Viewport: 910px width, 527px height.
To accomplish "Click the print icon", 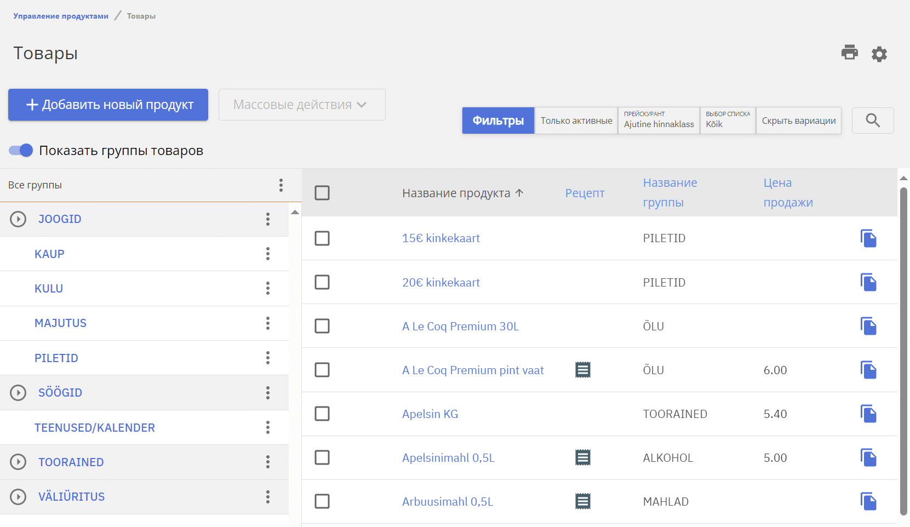I will (849, 53).
